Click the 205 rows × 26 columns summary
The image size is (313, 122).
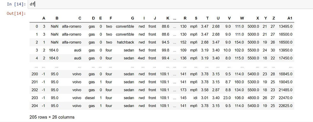click(52, 117)
